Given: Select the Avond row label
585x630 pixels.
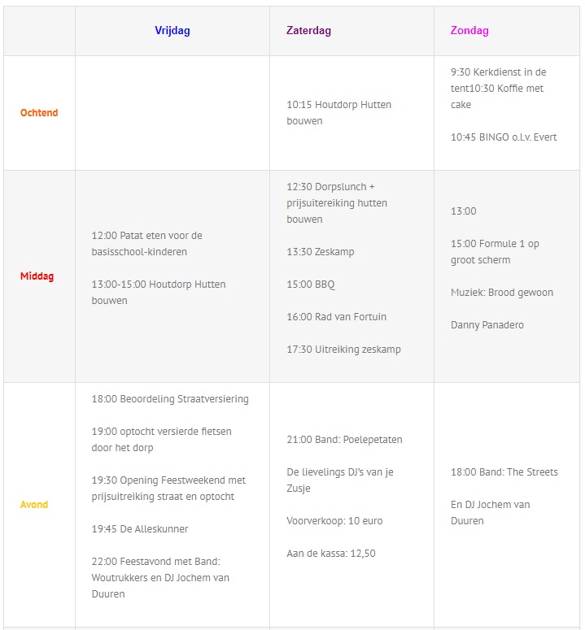Looking at the screenshot, I should (34, 504).
